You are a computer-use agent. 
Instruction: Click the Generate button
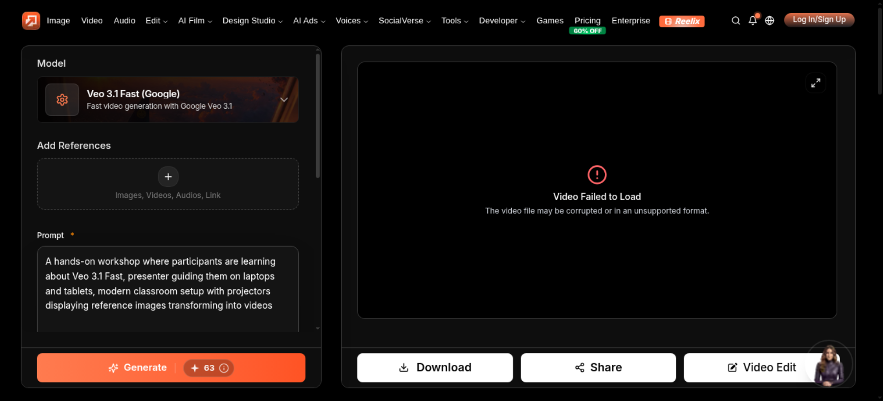point(171,368)
